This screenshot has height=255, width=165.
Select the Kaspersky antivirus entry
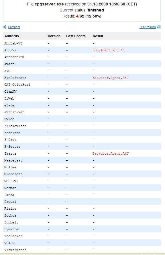(13, 160)
